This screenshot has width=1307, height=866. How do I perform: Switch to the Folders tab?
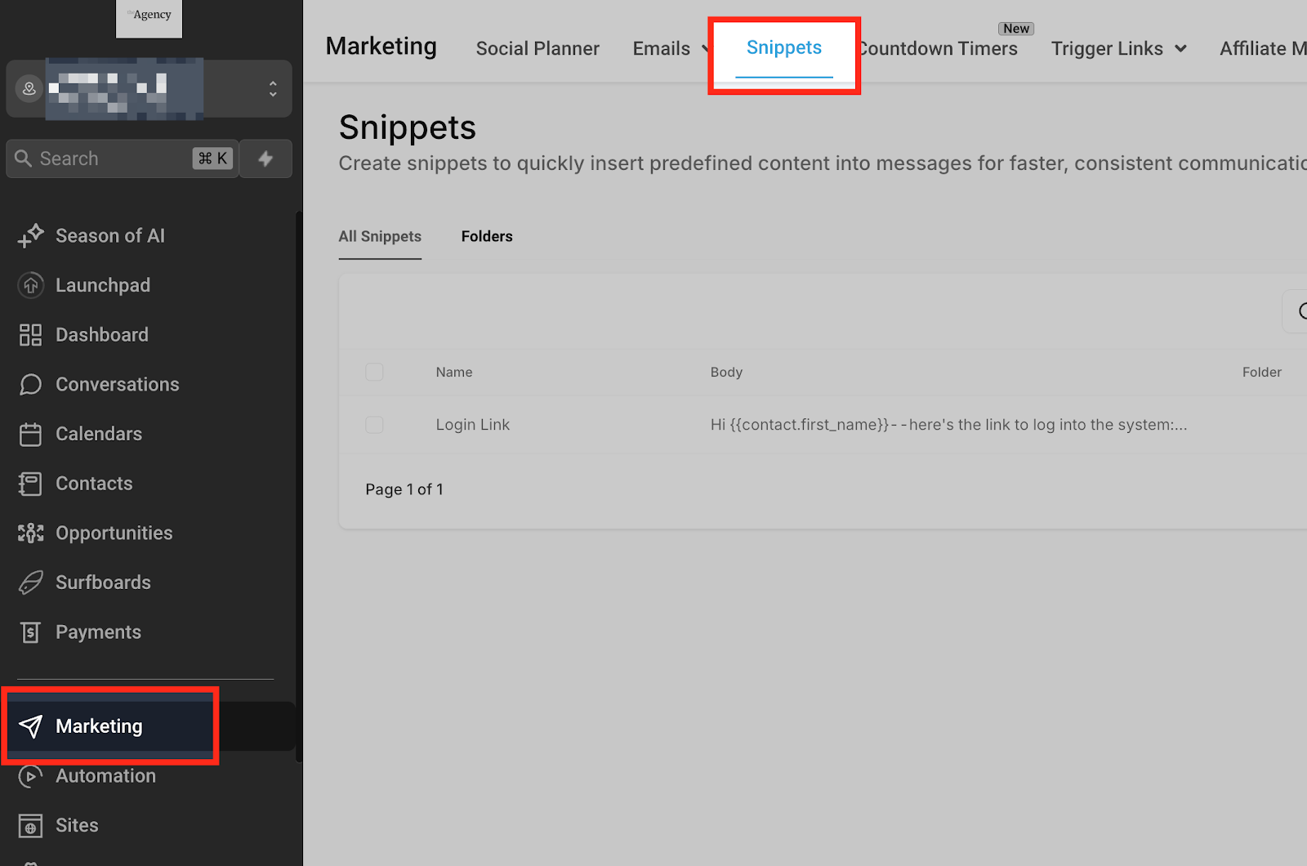tap(486, 236)
